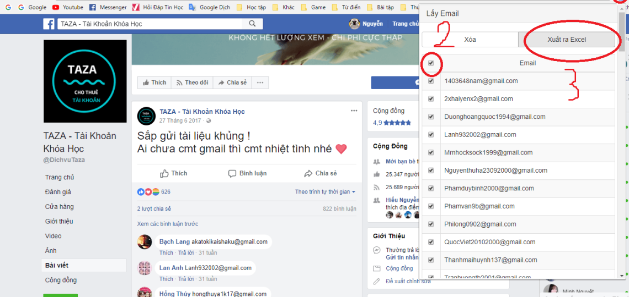
Task: Open the Từ điển bookmark folder
Action: (346, 7)
